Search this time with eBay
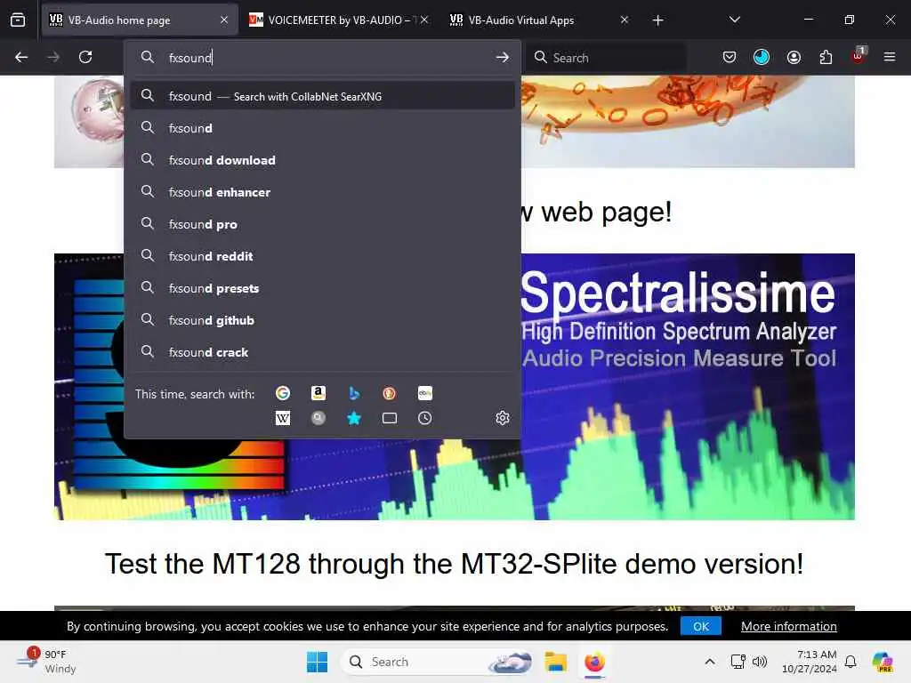Image resolution: width=911 pixels, height=683 pixels. coord(424,393)
